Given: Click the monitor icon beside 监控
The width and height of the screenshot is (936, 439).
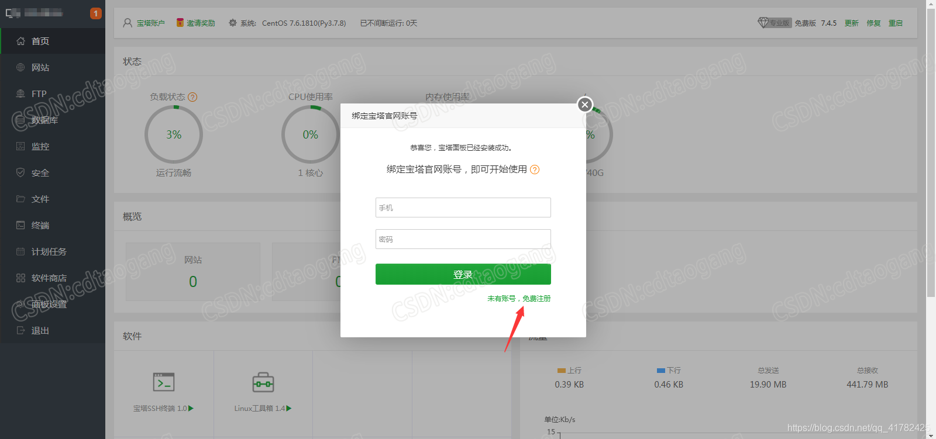Looking at the screenshot, I should point(20,146).
